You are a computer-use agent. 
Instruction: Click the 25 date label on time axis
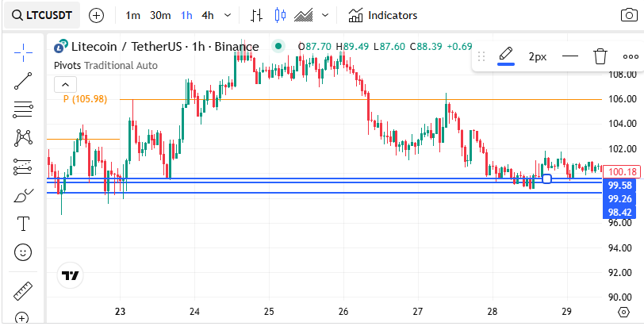(269, 312)
